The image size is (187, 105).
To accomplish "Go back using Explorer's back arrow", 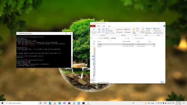I will pyautogui.click(x=92, y=38).
